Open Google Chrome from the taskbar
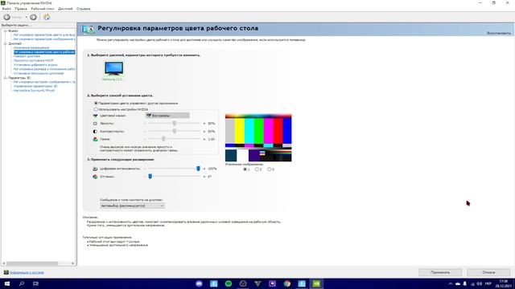515x289 pixels. click(x=287, y=283)
